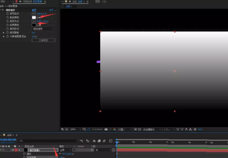Click the snapshot camera icon in viewer
The height and width of the screenshot is (158, 228).
click(106, 129)
